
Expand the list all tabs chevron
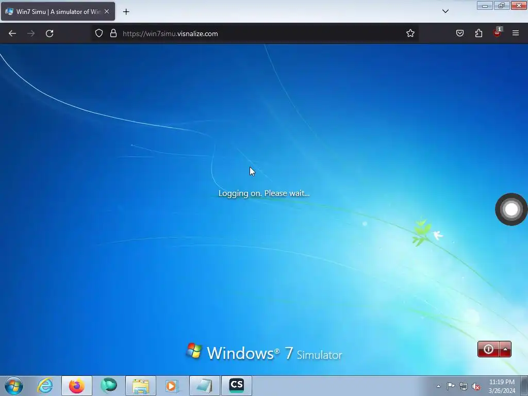click(445, 11)
